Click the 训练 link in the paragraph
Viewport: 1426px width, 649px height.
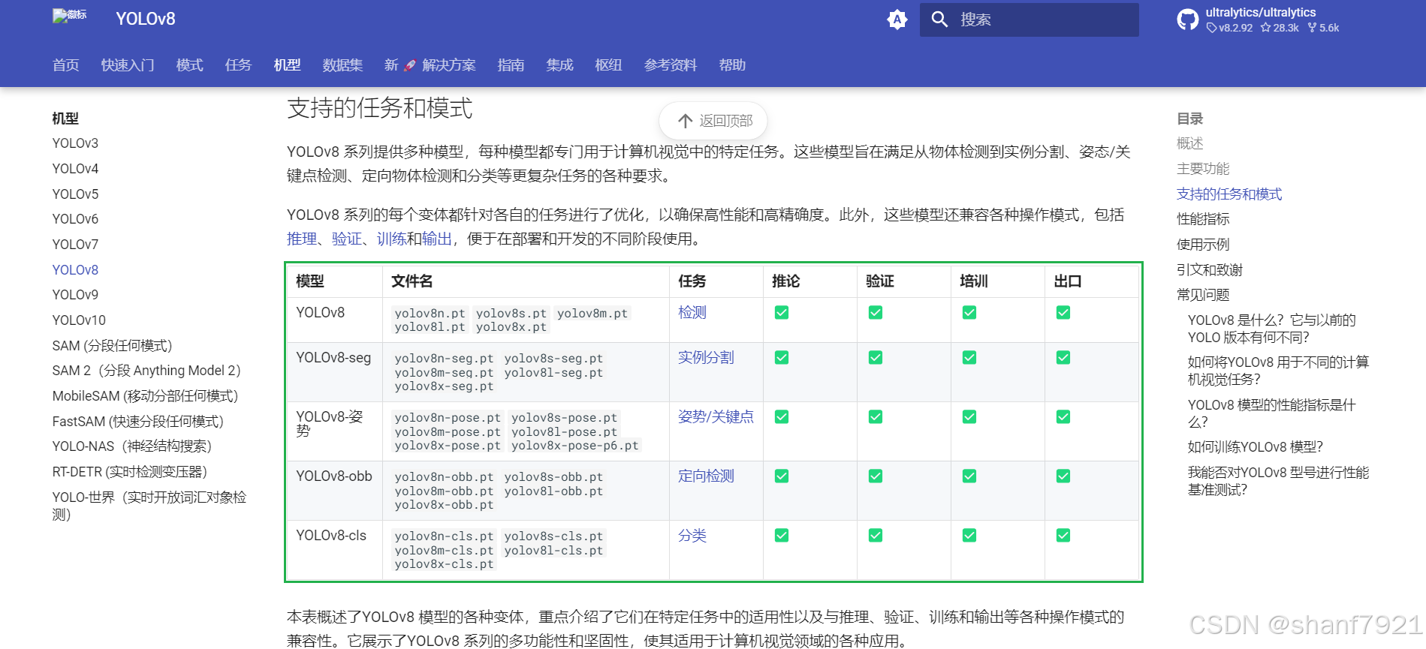coord(392,239)
